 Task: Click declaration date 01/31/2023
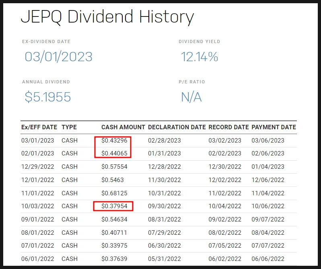coord(165,153)
